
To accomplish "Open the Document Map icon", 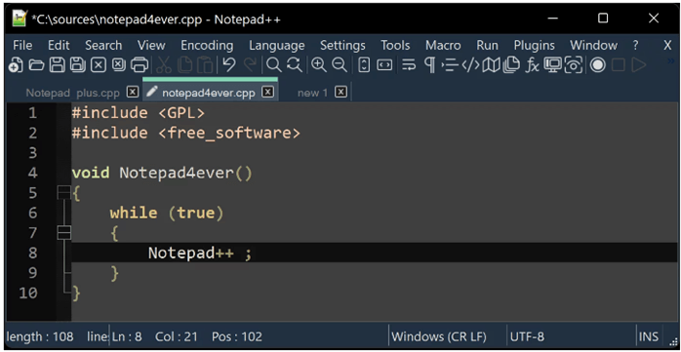I will pyautogui.click(x=491, y=65).
